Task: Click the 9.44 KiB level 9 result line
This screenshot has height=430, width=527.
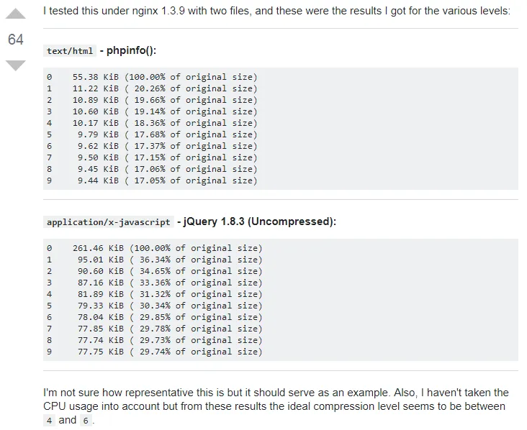Action: (151, 180)
